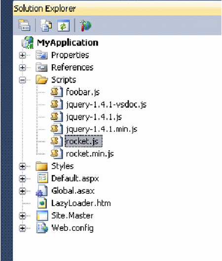Expand the Site.Master node
The width and height of the screenshot is (222, 261).
(22, 216)
